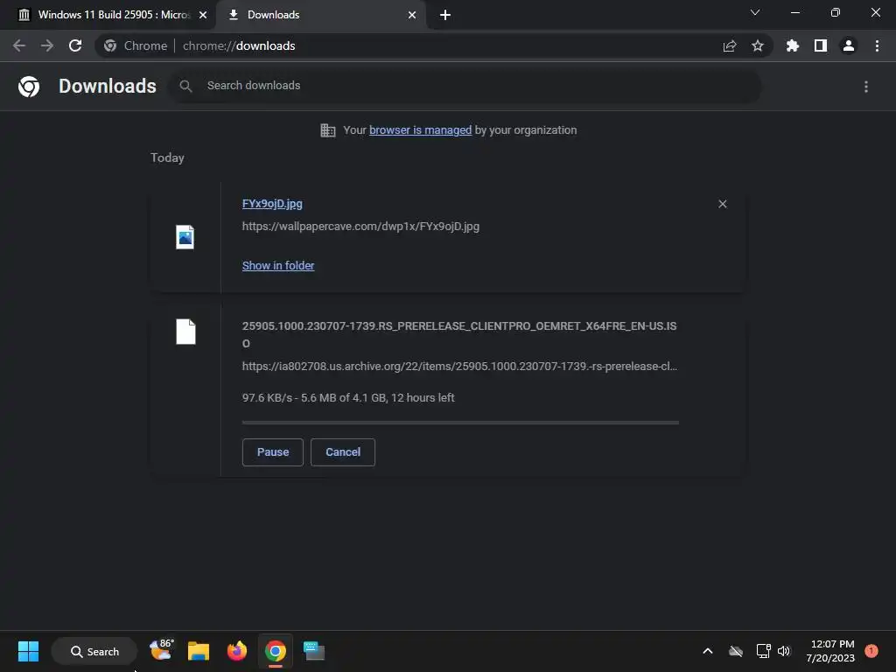
Task: Click the 97.6 KB/s download status text
Action: pos(348,398)
